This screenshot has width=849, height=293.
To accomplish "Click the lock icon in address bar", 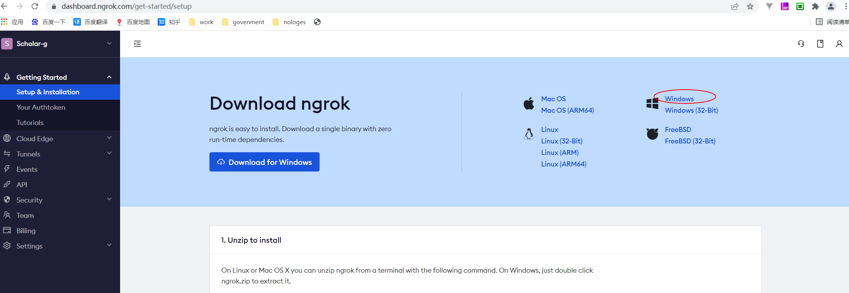I will 54,7.
